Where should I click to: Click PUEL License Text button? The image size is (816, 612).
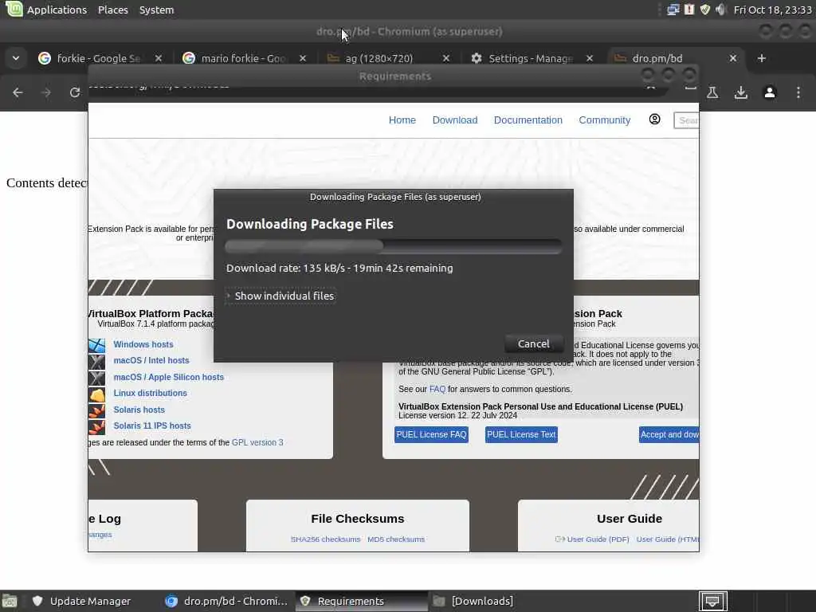click(521, 434)
